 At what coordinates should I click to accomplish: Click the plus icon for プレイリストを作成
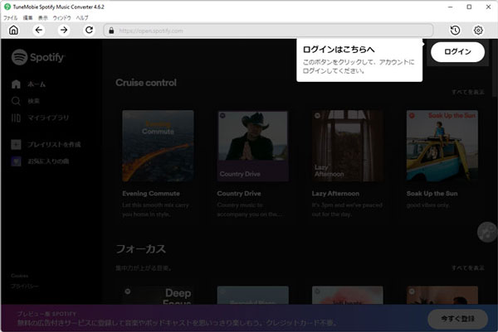coord(17,144)
